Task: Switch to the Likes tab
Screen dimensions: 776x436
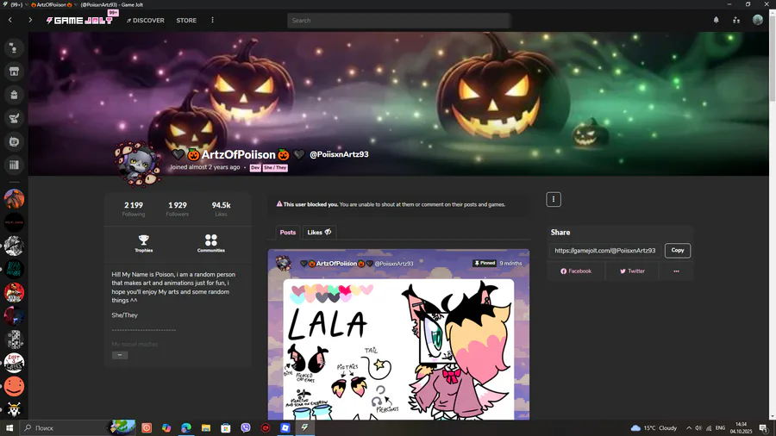Action: pos(319,233)
